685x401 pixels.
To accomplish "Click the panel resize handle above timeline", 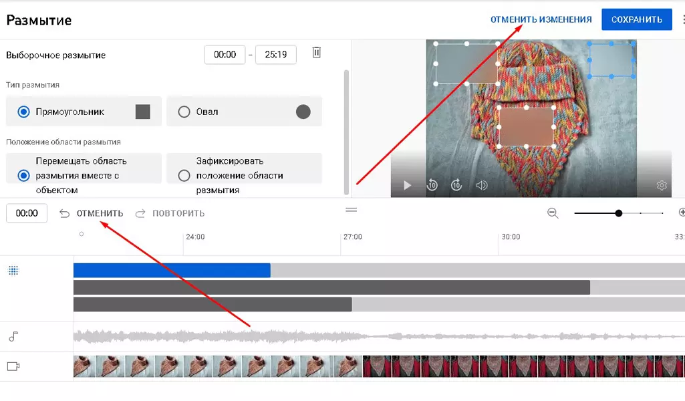I will tap(352, 210).
